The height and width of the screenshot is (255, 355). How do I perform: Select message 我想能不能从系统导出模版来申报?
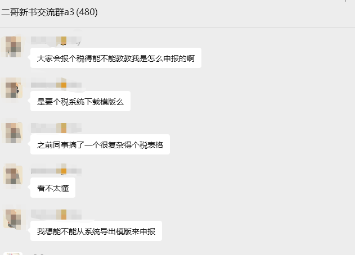pos(96,231)
